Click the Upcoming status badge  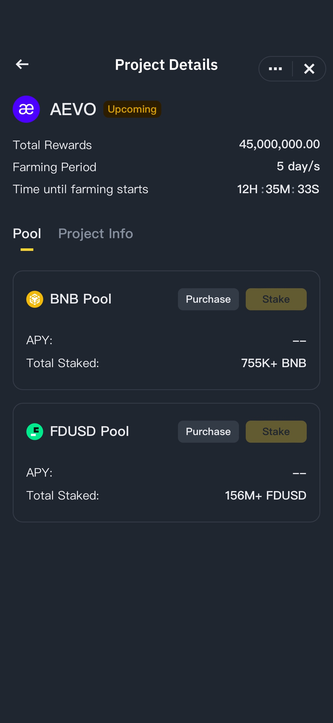click(x=132, y=109)
